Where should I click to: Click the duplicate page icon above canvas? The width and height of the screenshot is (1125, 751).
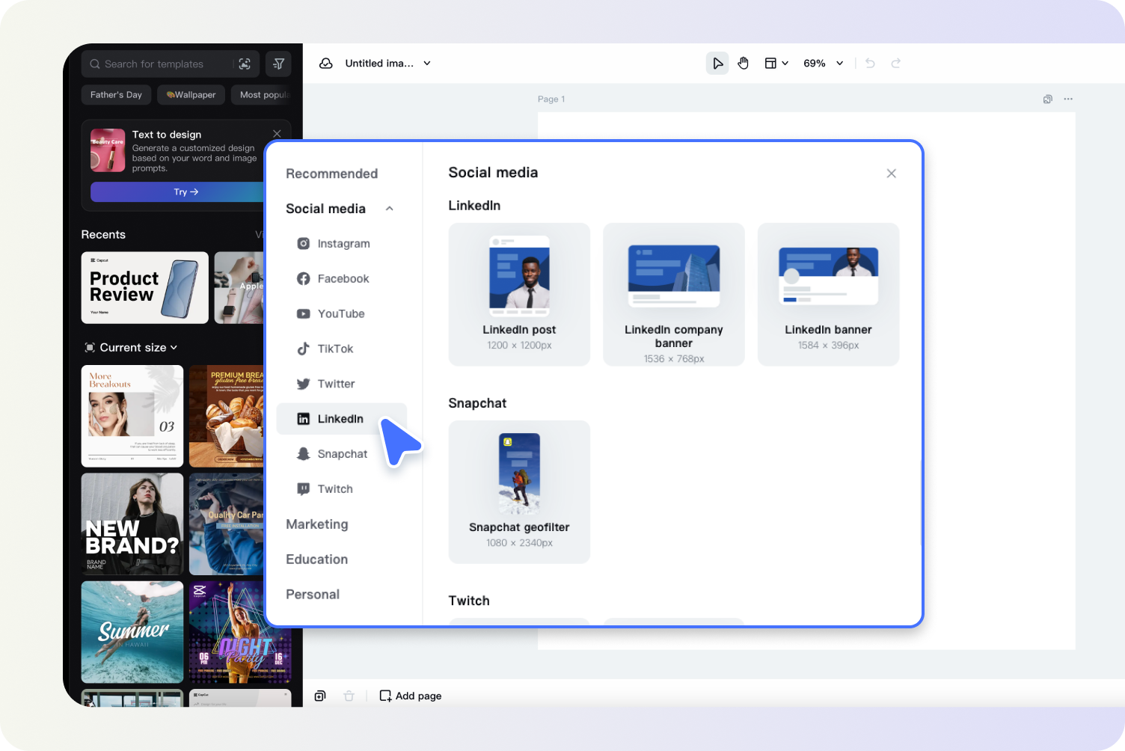[x=1047, y=99]
